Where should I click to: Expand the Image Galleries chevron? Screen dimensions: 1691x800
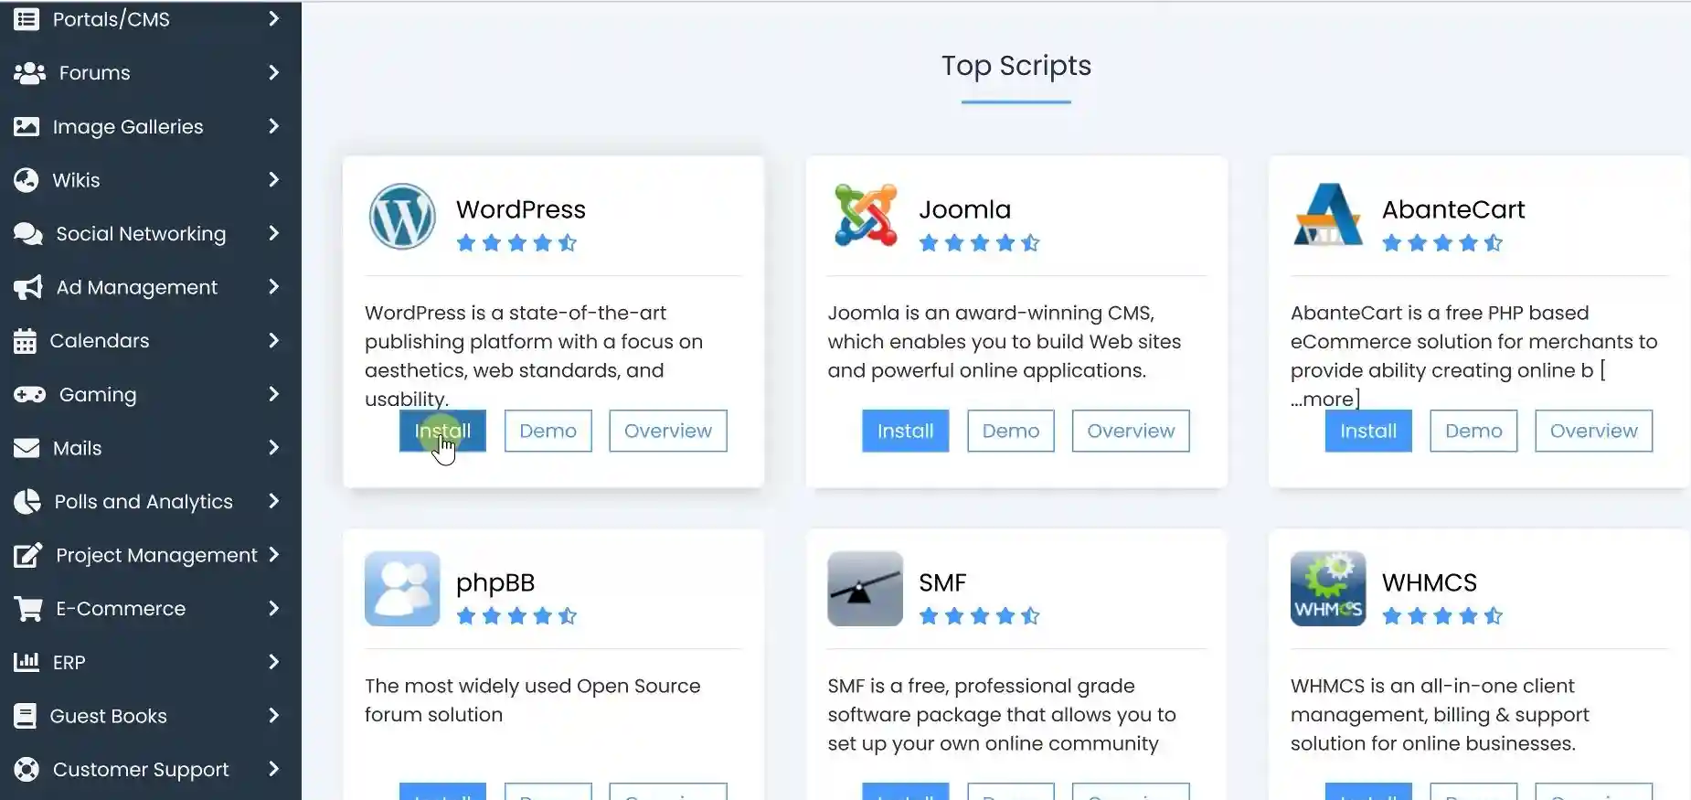pos(273,126)
